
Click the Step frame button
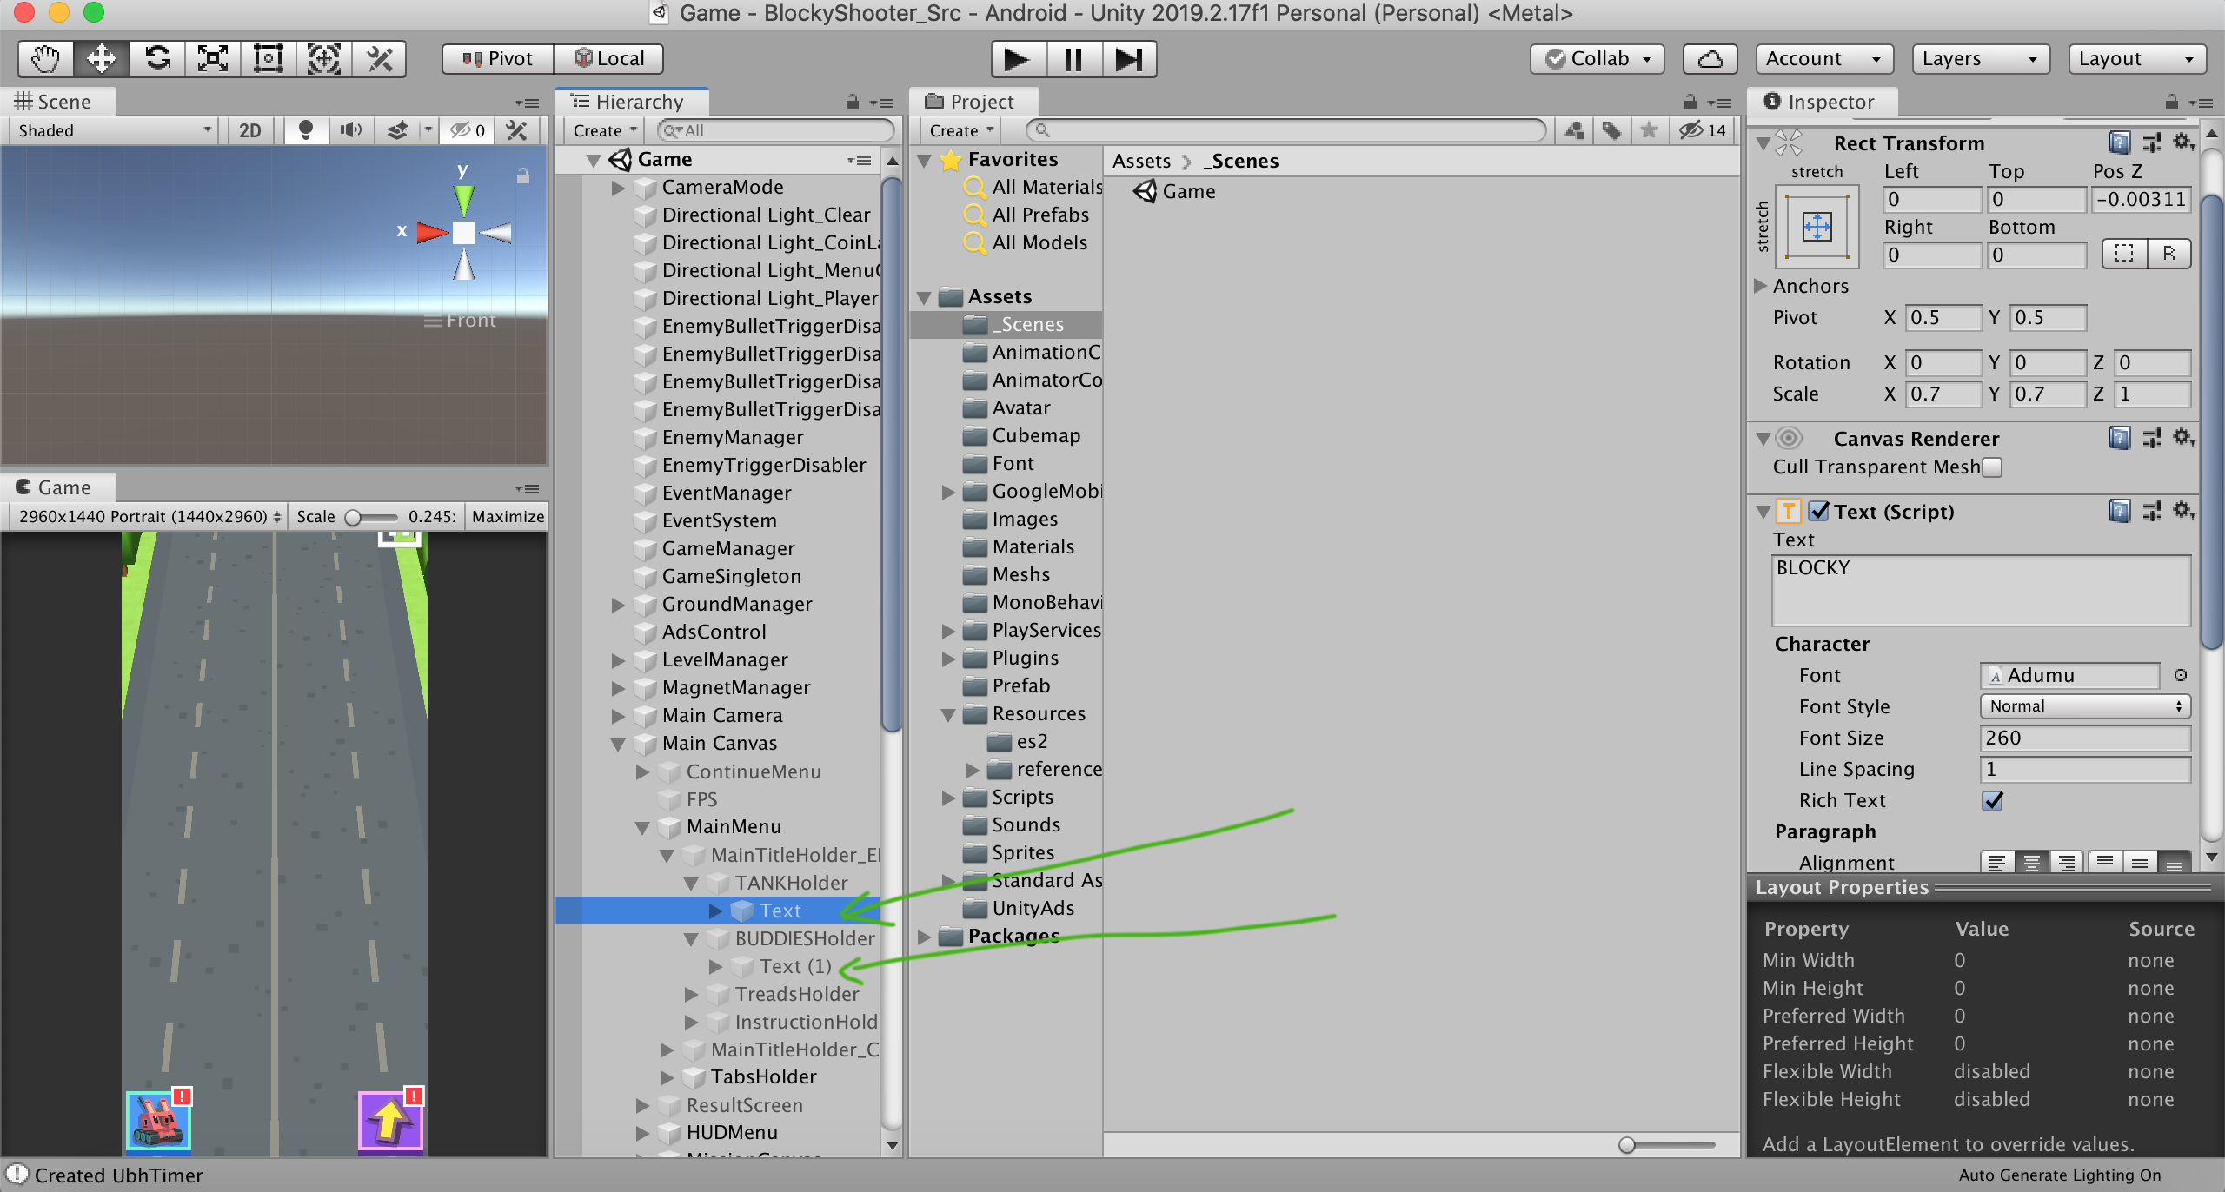pyautogui.click(x=1129, y=59)
